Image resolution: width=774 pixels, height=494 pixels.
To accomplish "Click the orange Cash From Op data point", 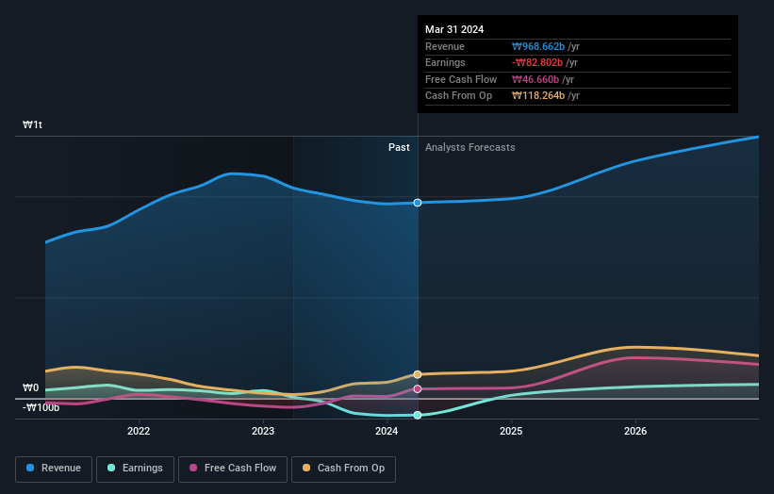I will click(418, 374).
